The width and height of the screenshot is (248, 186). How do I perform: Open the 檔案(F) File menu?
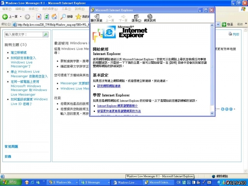click(7, 9)
